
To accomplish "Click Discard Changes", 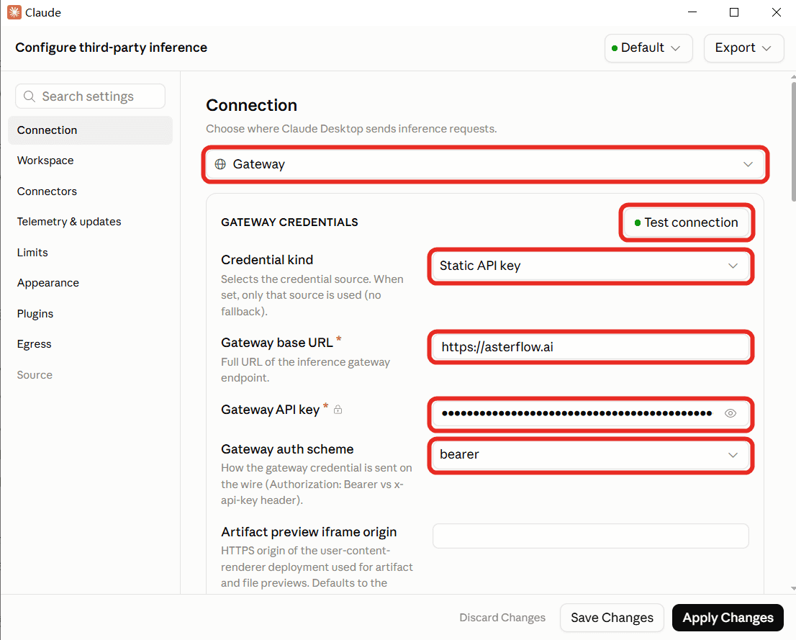I will tap(502, 618).
